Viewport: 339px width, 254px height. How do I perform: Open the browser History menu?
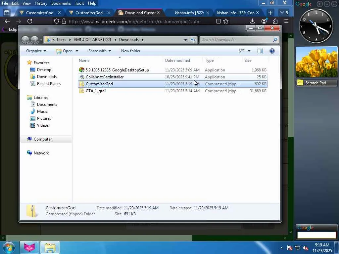pyautogui.click(x=41, y=3)
